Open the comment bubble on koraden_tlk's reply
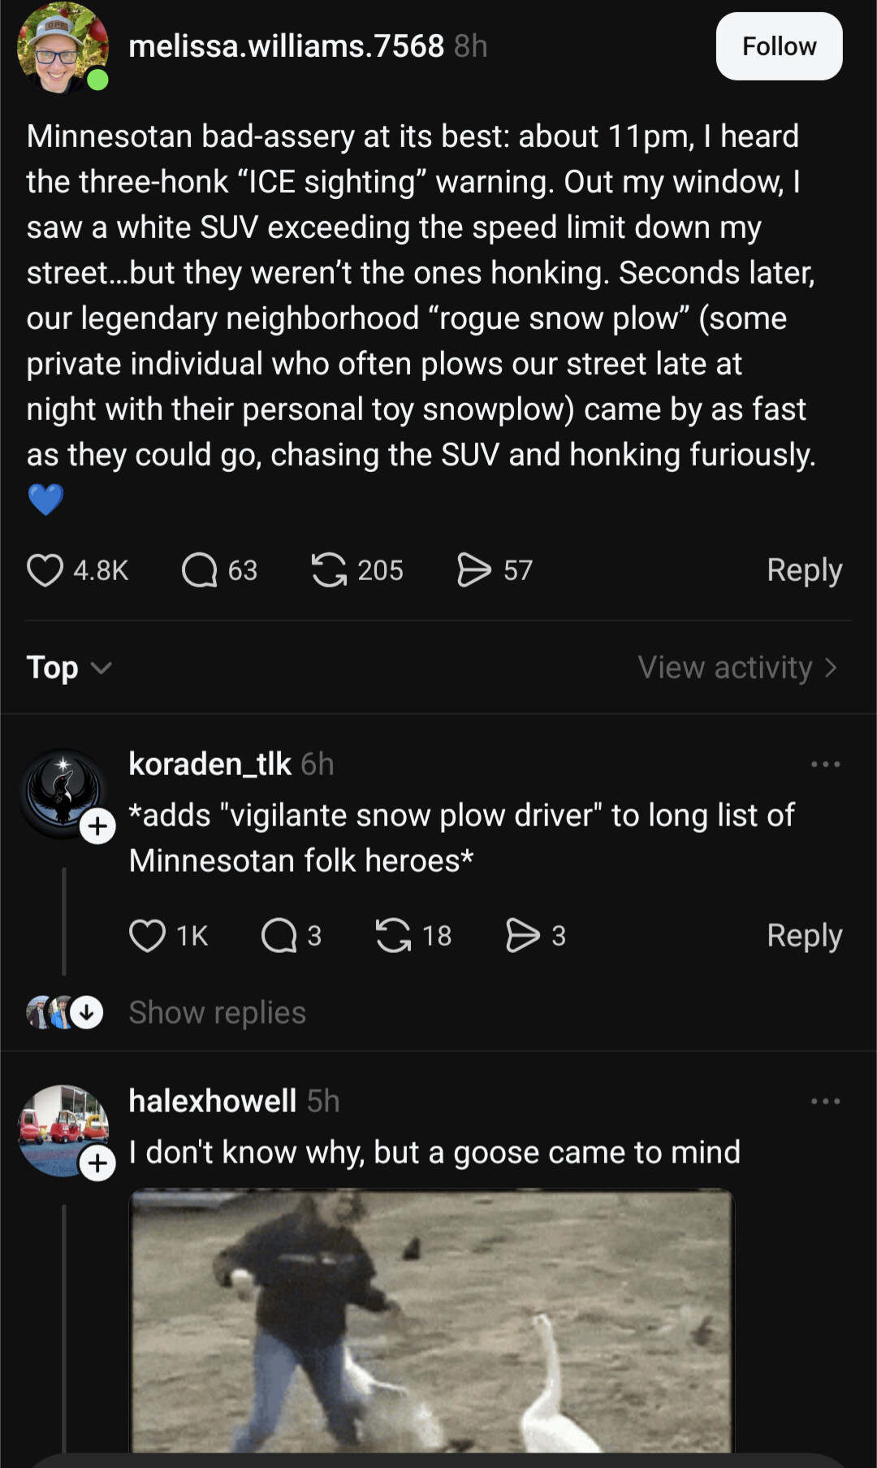The height and width of the screenshot is (1468, 877). click(279, 936)
